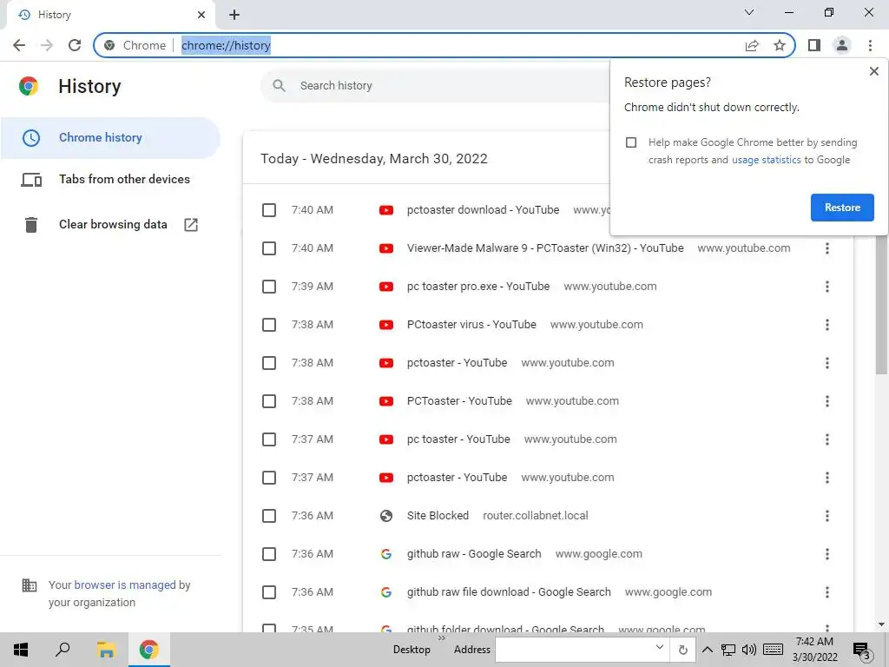Viewport: 889px width, 667px height.
Task: Tick the checkbox for PCToaster - YouTube entry
Action: pos(269,401)
